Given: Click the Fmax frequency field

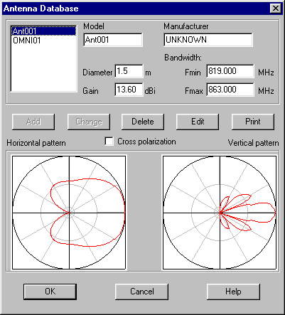Looking at the screenshot, I should [230, 90].
